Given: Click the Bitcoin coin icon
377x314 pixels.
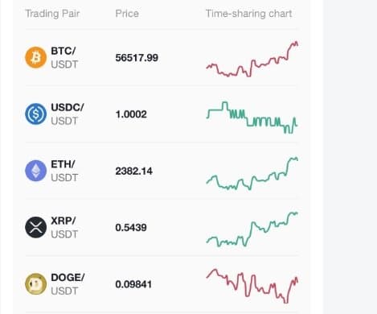Looking at the screenshot, I should [x=35, y=57].
